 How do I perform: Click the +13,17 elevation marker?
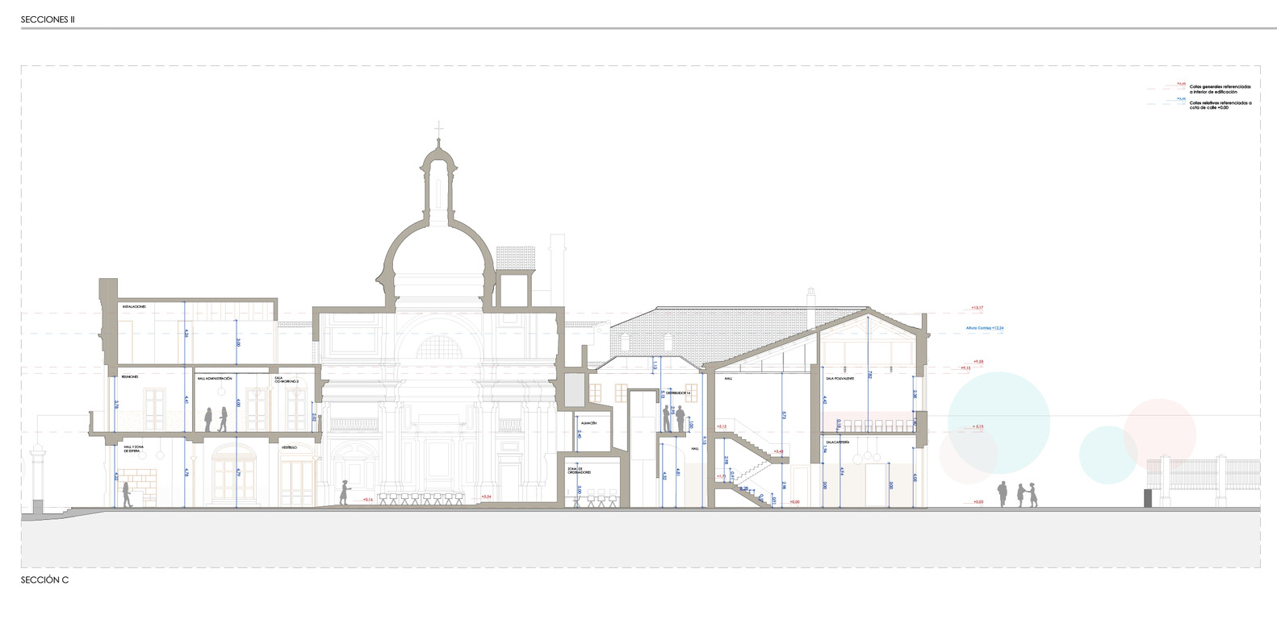pyautogui.click(x=977, y=308)
